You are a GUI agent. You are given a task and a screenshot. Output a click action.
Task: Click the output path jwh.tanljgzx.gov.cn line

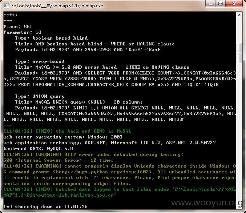pos(60,195)
